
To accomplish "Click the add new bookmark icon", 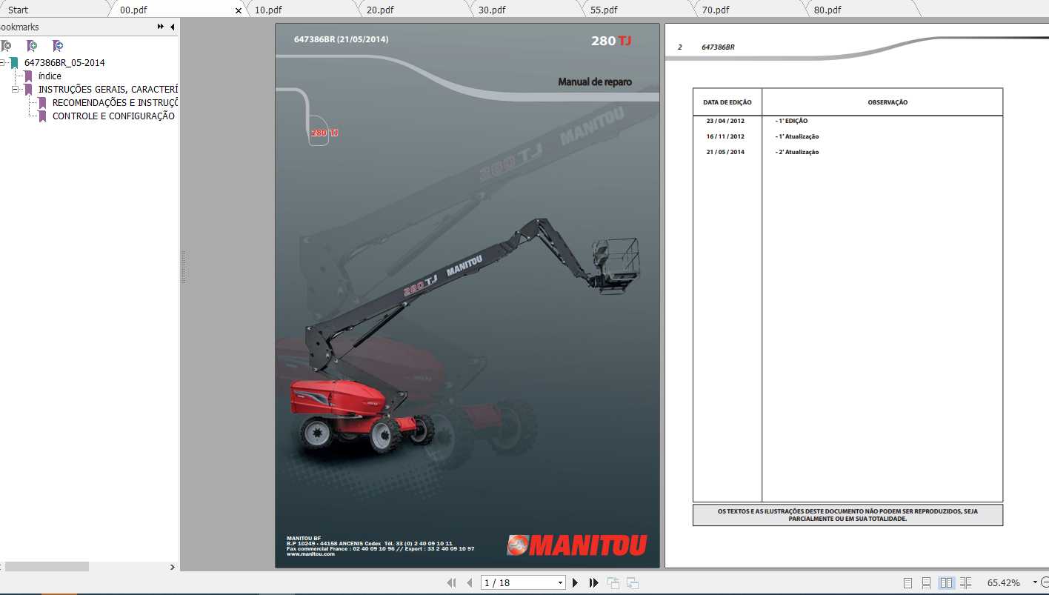I will pos(31,45).
